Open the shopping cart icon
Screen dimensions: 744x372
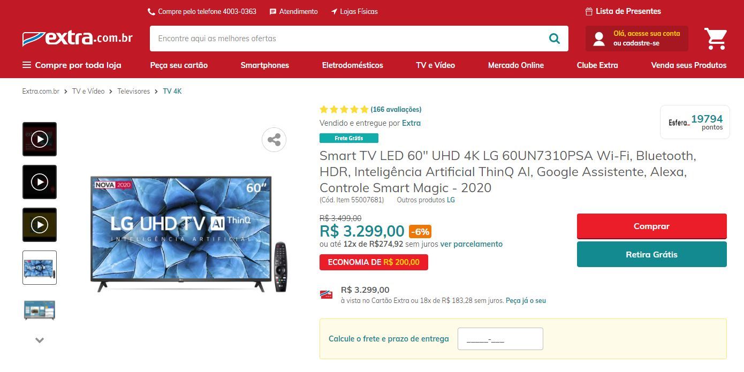[716, 39]
